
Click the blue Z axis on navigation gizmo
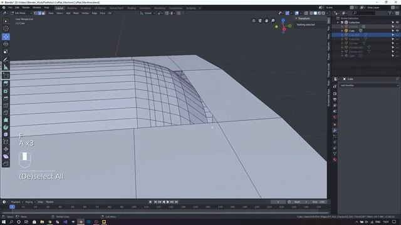coord(283,20)
